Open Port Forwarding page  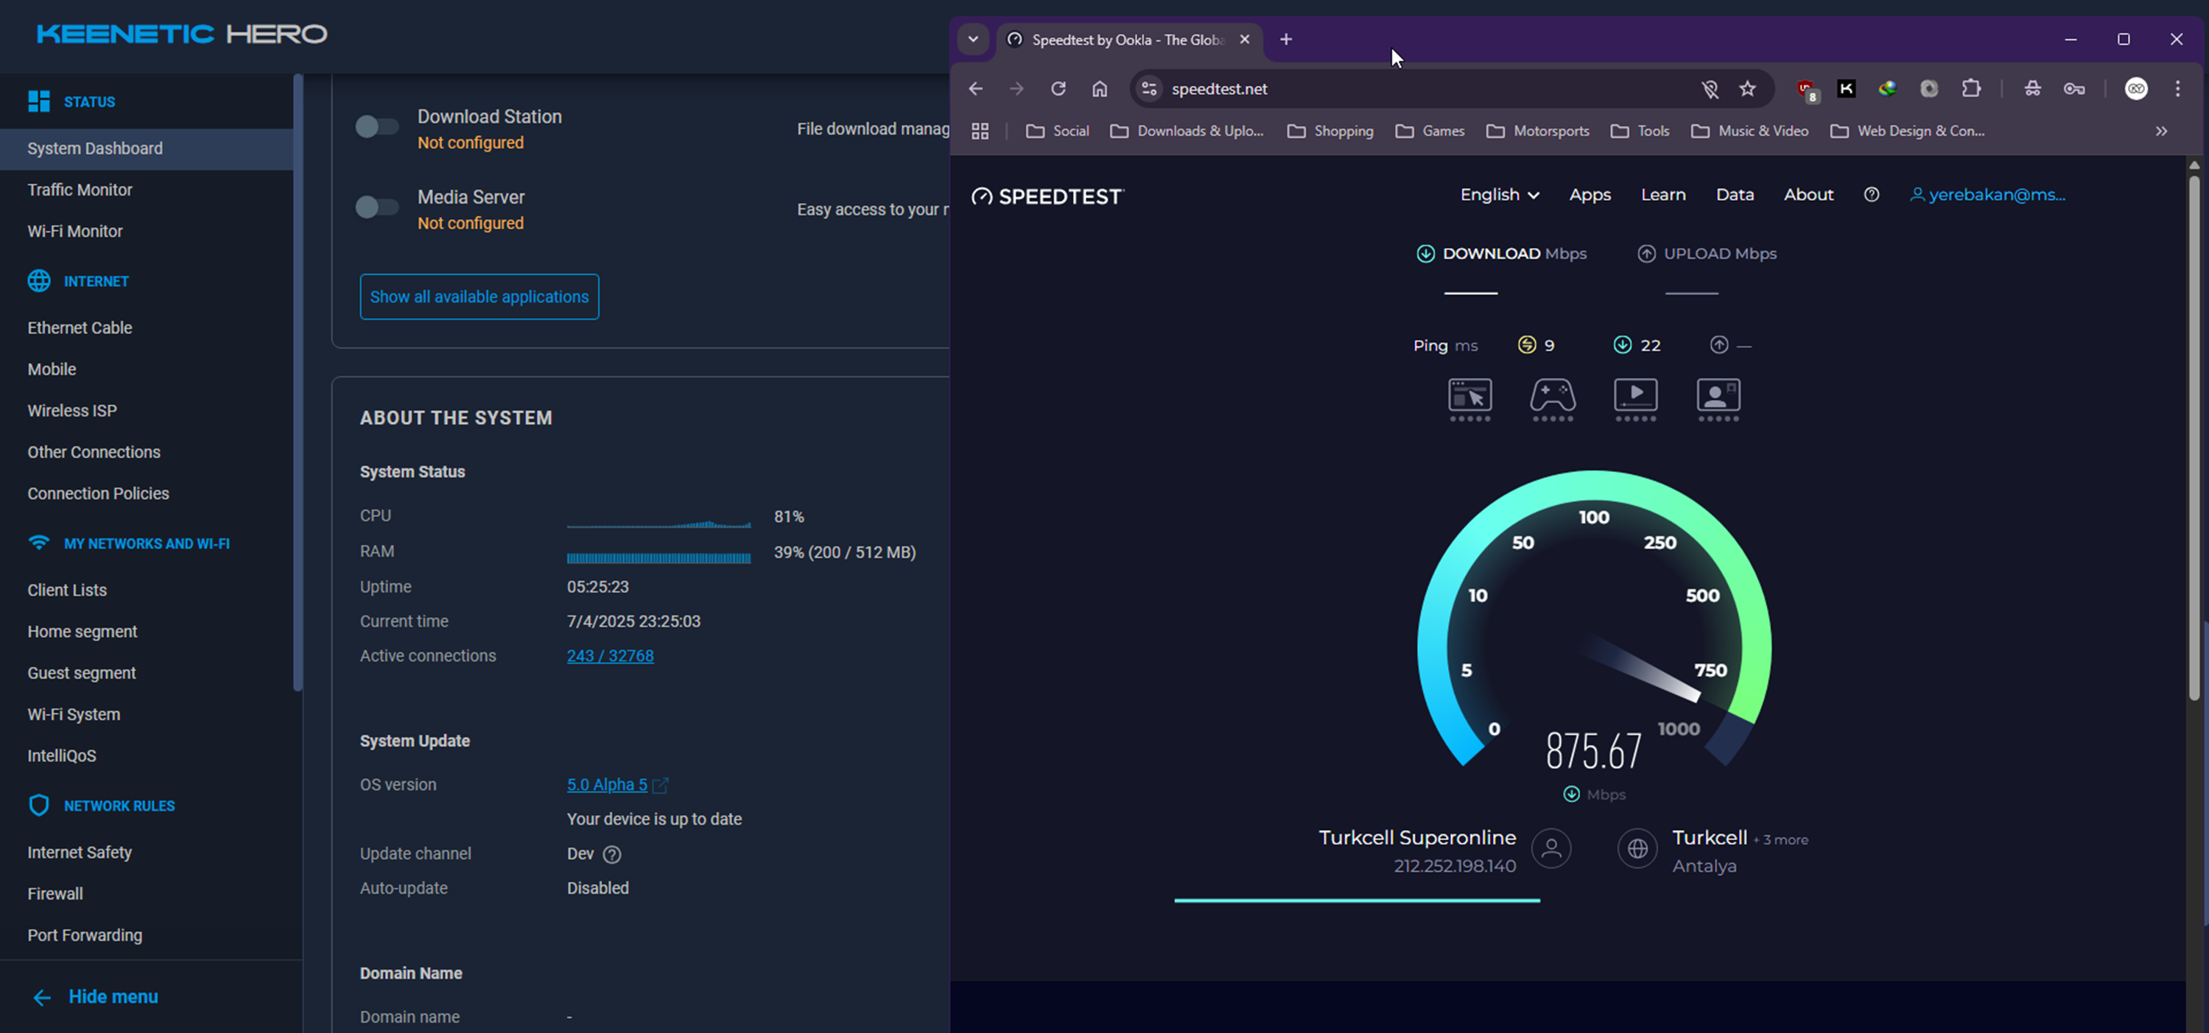(85, 934)
